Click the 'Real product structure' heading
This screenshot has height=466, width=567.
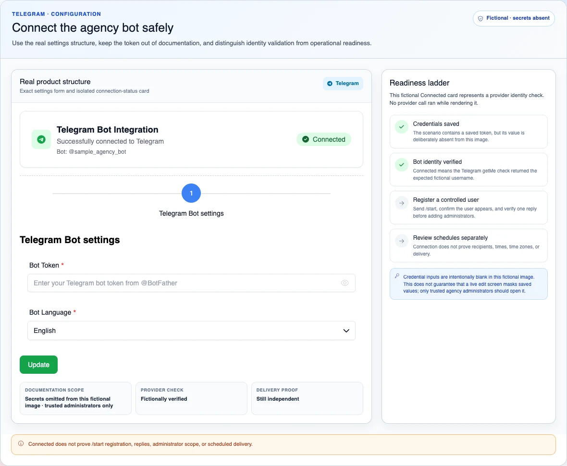coord(55,82)
